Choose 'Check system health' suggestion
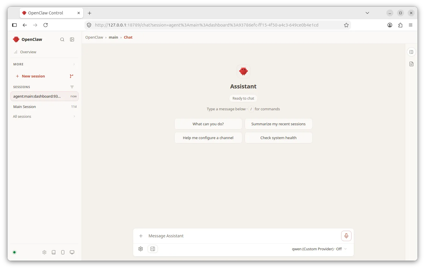Screen dimensions: 425x269 coord(279,138)
